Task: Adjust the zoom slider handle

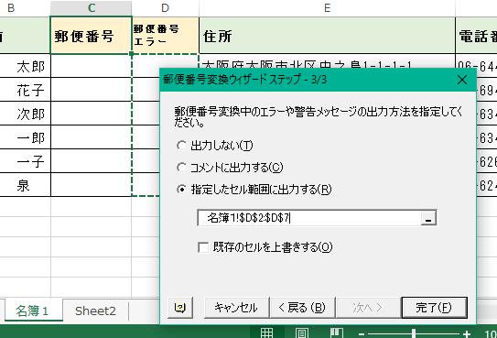Action: [414, 333]
